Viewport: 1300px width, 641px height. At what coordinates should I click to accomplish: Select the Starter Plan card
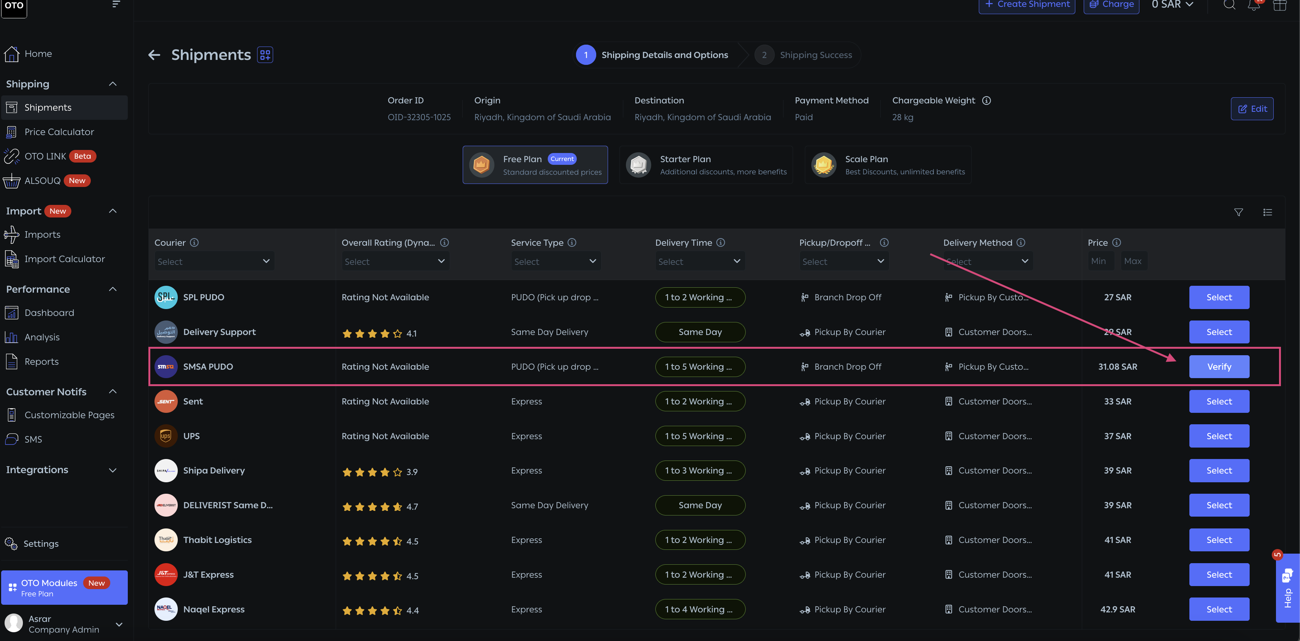click(706, 165)
